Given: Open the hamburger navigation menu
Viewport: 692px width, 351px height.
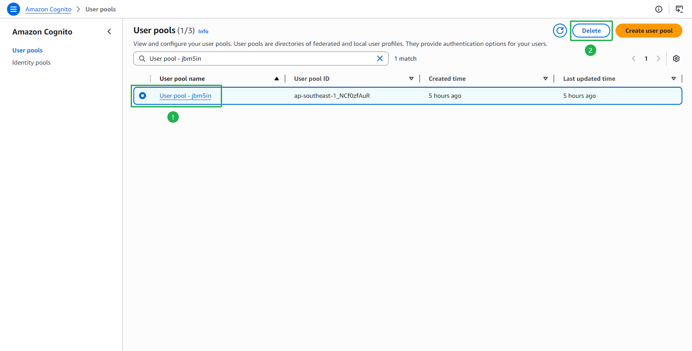Looking at the screenshot, I should tap(14, 9).
